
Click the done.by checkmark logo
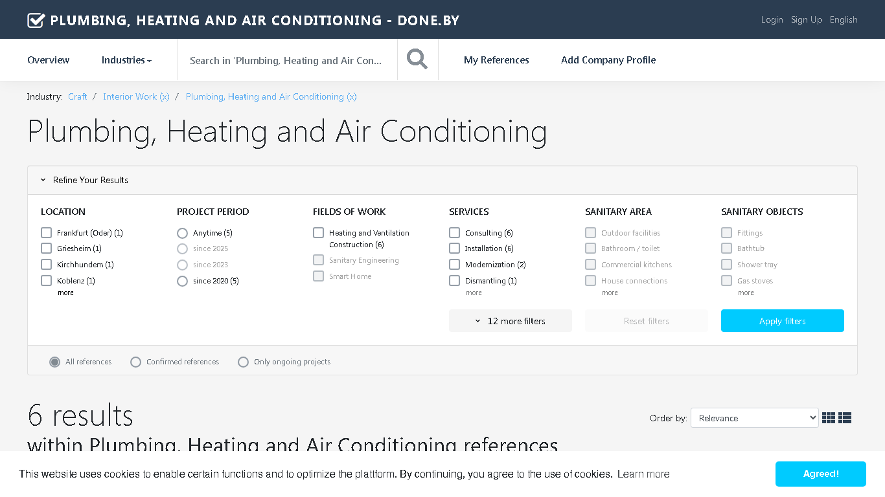click(x=36, y=20)
